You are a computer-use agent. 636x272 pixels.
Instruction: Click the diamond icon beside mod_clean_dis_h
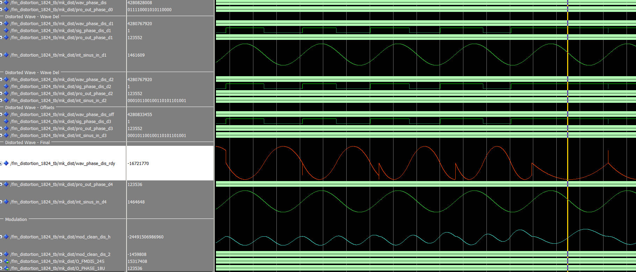(x=6, y=237)
